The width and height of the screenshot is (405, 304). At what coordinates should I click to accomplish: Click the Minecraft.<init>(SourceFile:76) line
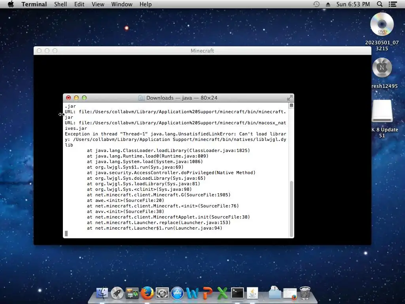[163, 206]
